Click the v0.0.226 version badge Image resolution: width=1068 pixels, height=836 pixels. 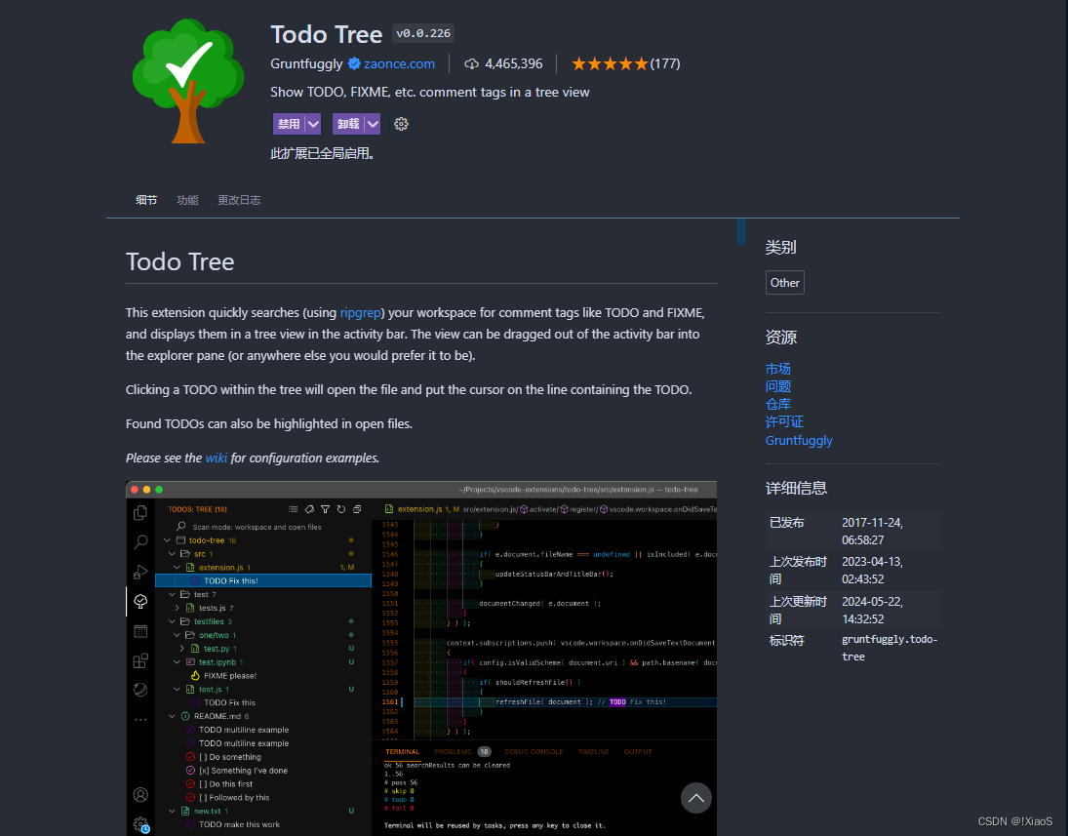pos(423,33)
